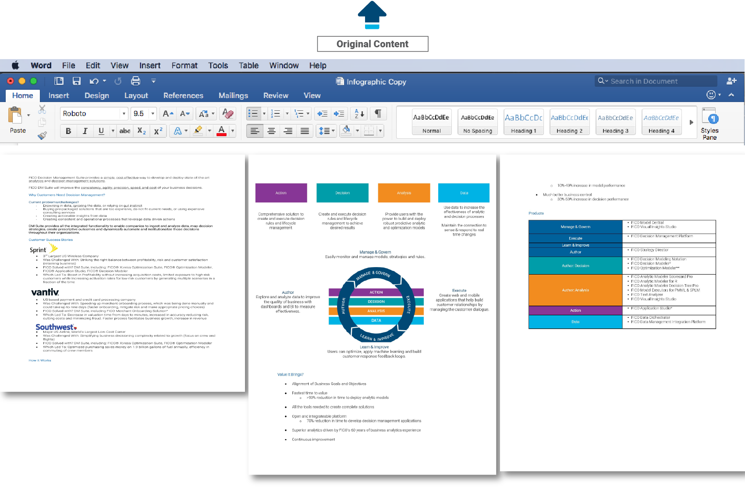
Task: Expand the Paste options arrow
Action: click(x=28, y=116)
